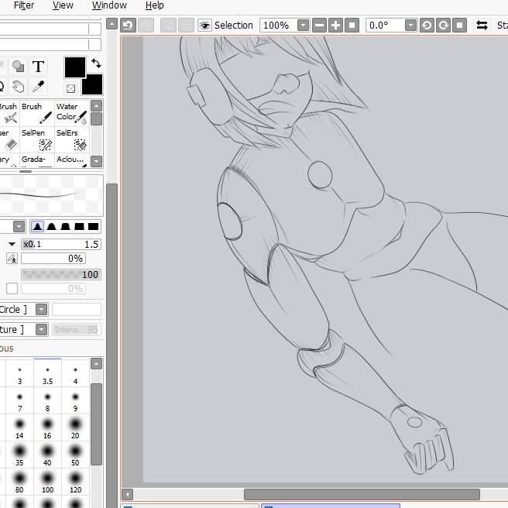Click the Intens. 95 texture intensity field
508x508 pixels.
click(77, 330)
